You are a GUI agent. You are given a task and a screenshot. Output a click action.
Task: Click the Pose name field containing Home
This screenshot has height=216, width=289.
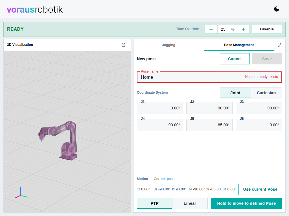(x=209, y=77)
